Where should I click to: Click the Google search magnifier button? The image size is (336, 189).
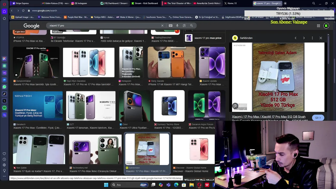click(191, 25)
